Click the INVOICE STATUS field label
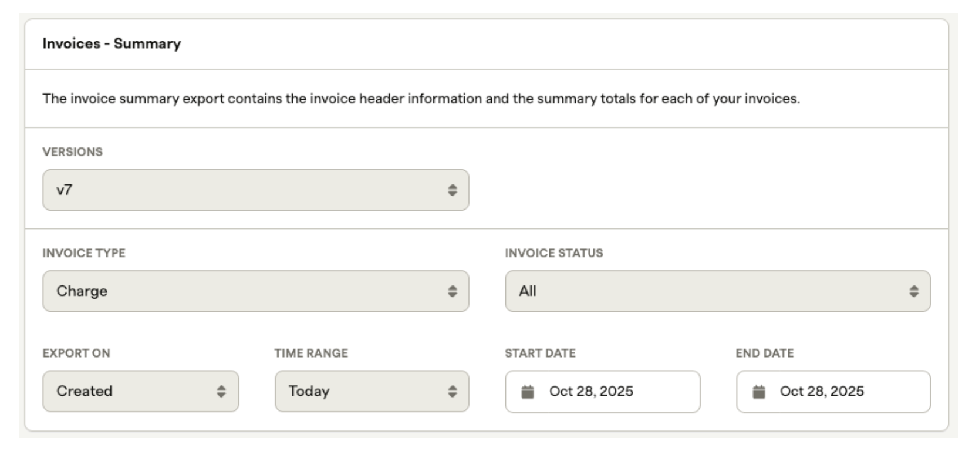The width and height of the screenshot is (979, 458). click(x=553, y=253)
